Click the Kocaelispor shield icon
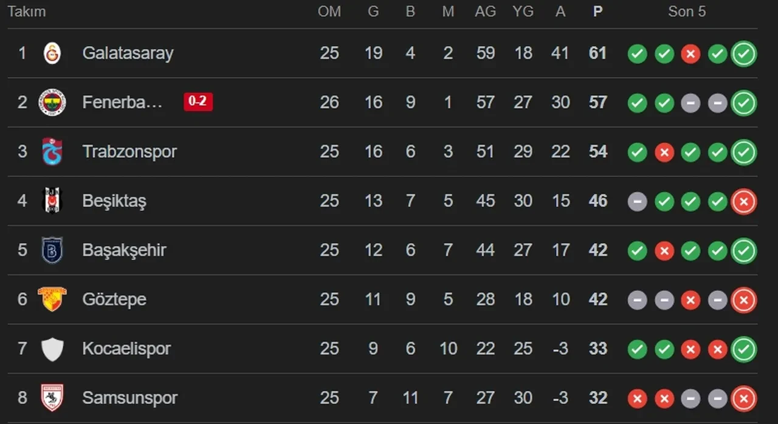The height and width of the screenshot is (424, 778). (x=52, y=349)
